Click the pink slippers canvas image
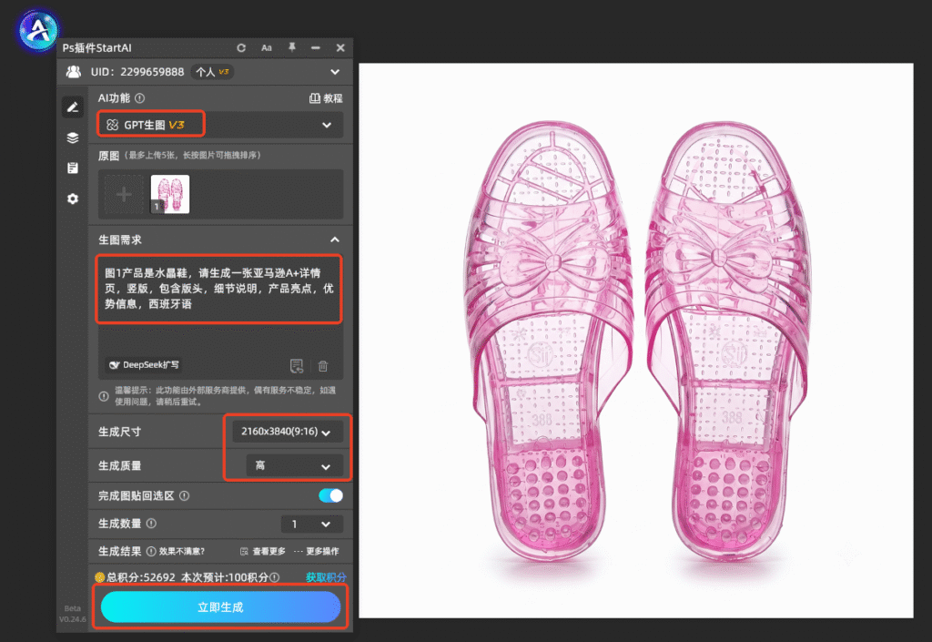The height and width of the screenshot is (642, 932). pyautogui.click(x=636, y=341)
